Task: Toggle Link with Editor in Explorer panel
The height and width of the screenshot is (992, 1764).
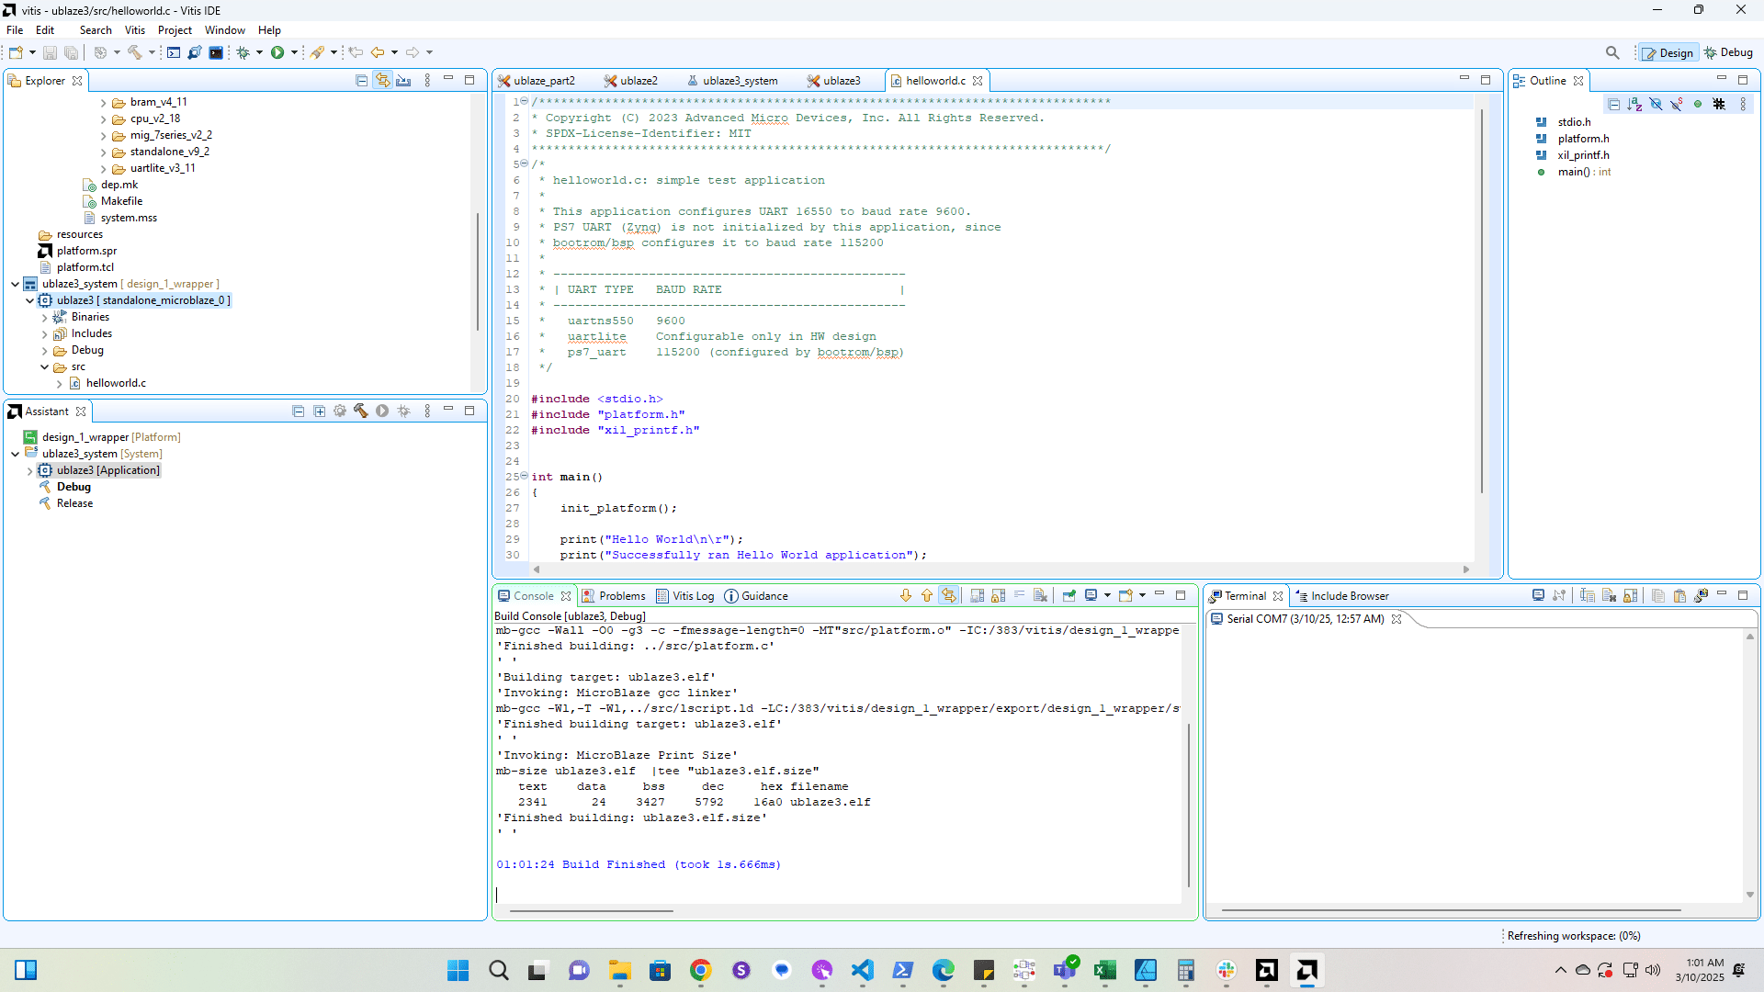Action: (382, 81)
